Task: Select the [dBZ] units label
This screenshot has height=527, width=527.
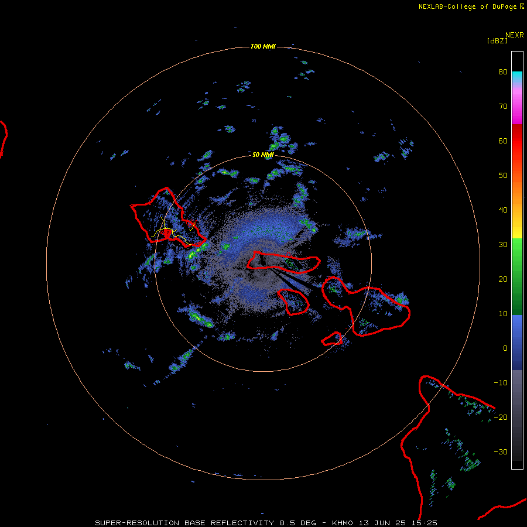Action: (x=497, y=41)
